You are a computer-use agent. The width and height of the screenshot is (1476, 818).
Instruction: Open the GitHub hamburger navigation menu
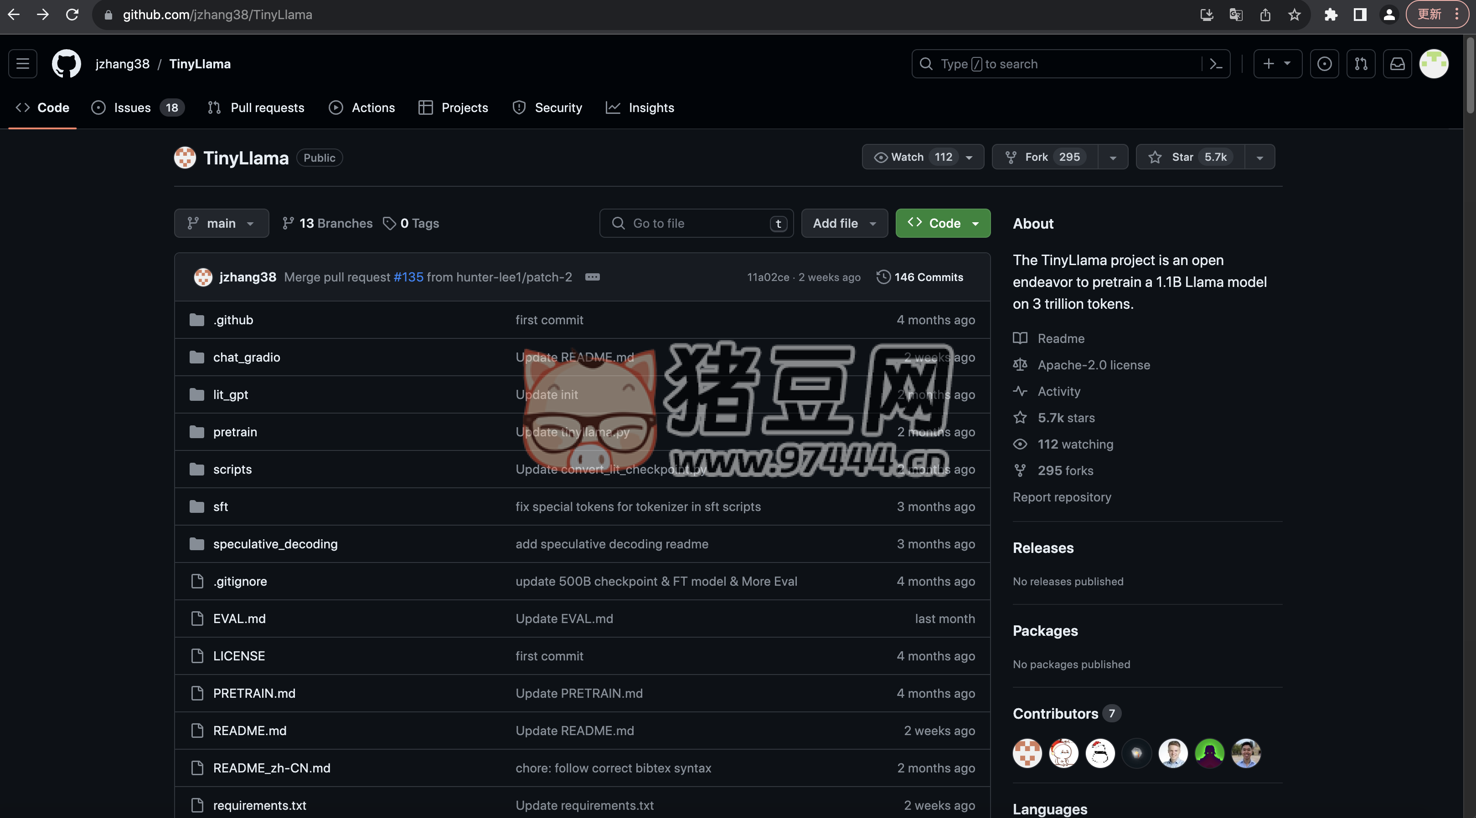23,64
